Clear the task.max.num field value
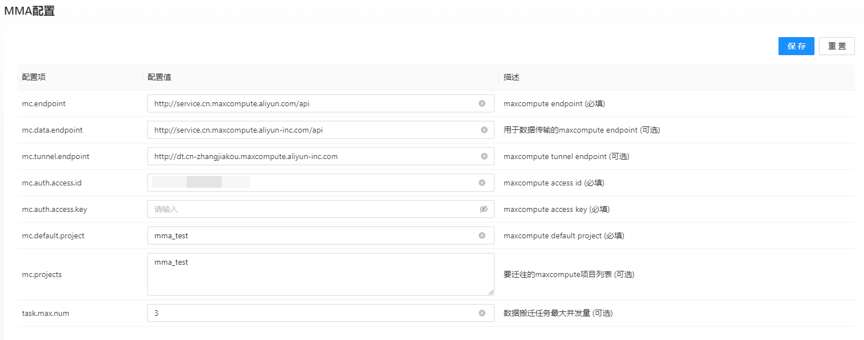This screenshot has width=864, height=340. [482, 313]
